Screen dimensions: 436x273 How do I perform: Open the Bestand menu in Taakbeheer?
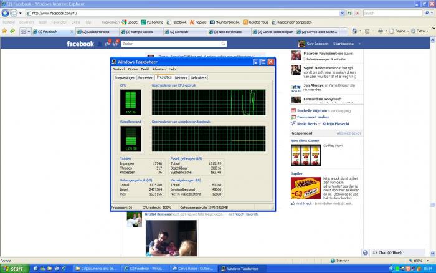118,69
